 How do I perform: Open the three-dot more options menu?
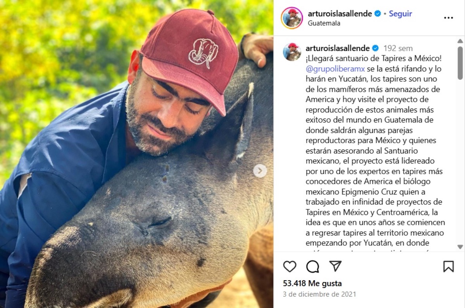pyautogui.click(x=448, y=18)
